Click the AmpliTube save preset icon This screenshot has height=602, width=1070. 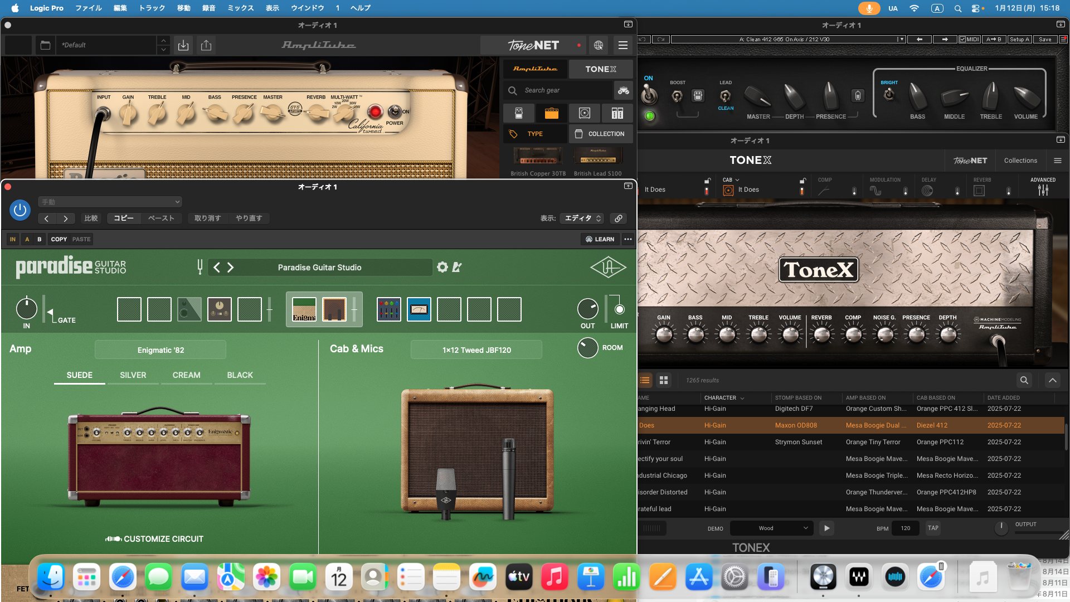[x=183, y=45]
